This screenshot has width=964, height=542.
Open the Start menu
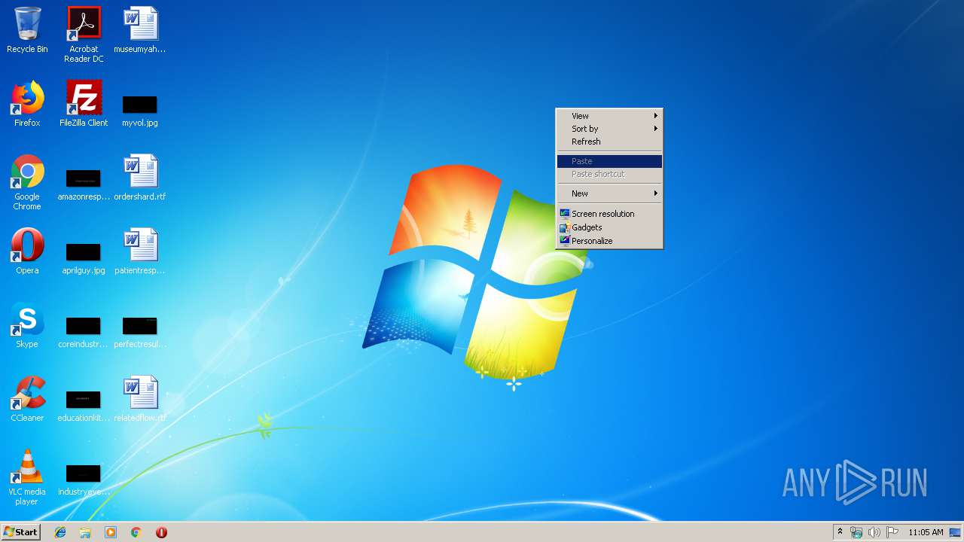[x=20, y=531]
